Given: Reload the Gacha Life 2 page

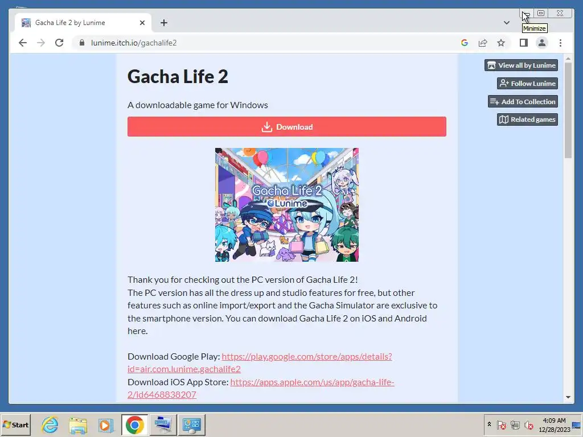Looking at the screenshot, I should coord(59,43).
